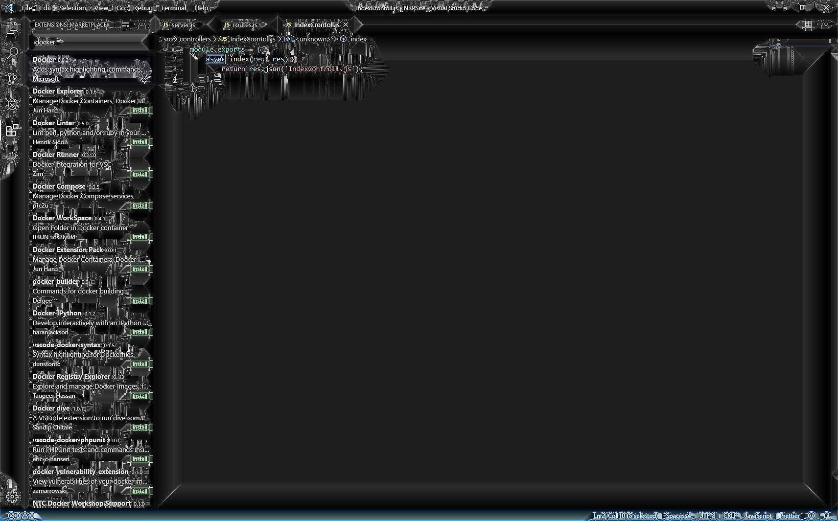Open the Source Control view
The width and height of the screenshot is (838, 521).
pos(12,79)
